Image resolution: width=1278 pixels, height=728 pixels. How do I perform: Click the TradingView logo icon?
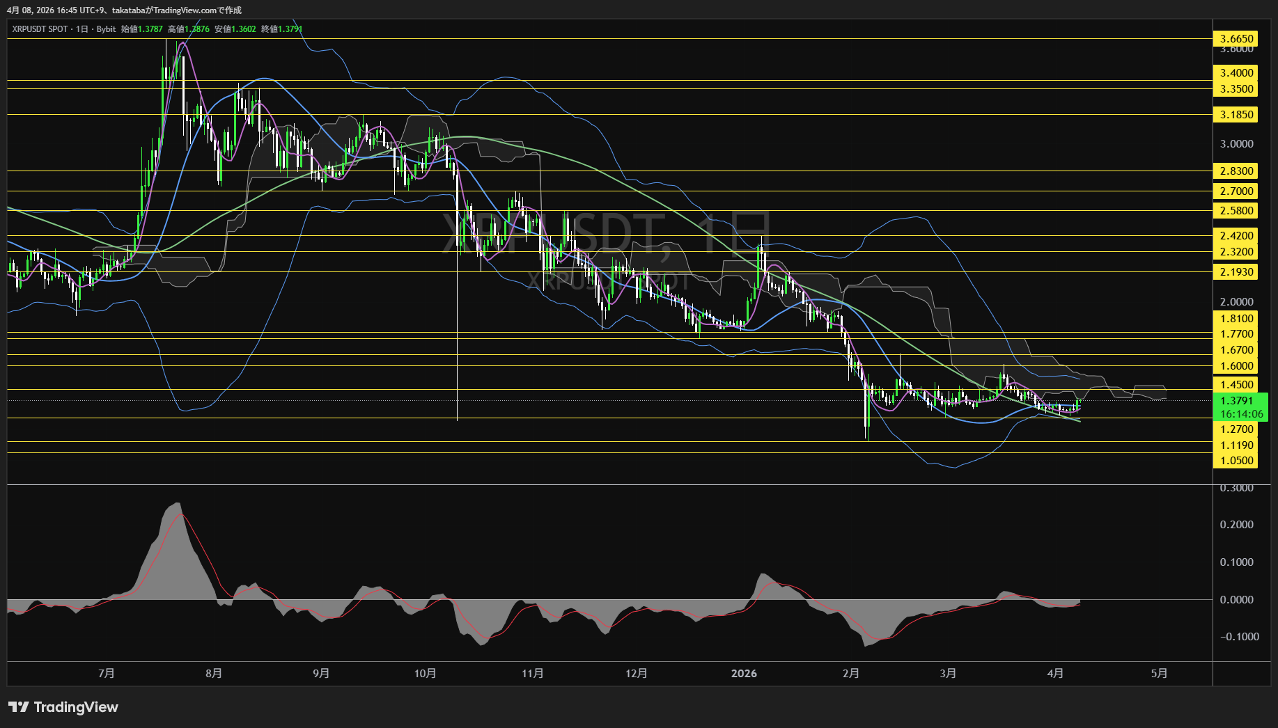coord(19,707)
